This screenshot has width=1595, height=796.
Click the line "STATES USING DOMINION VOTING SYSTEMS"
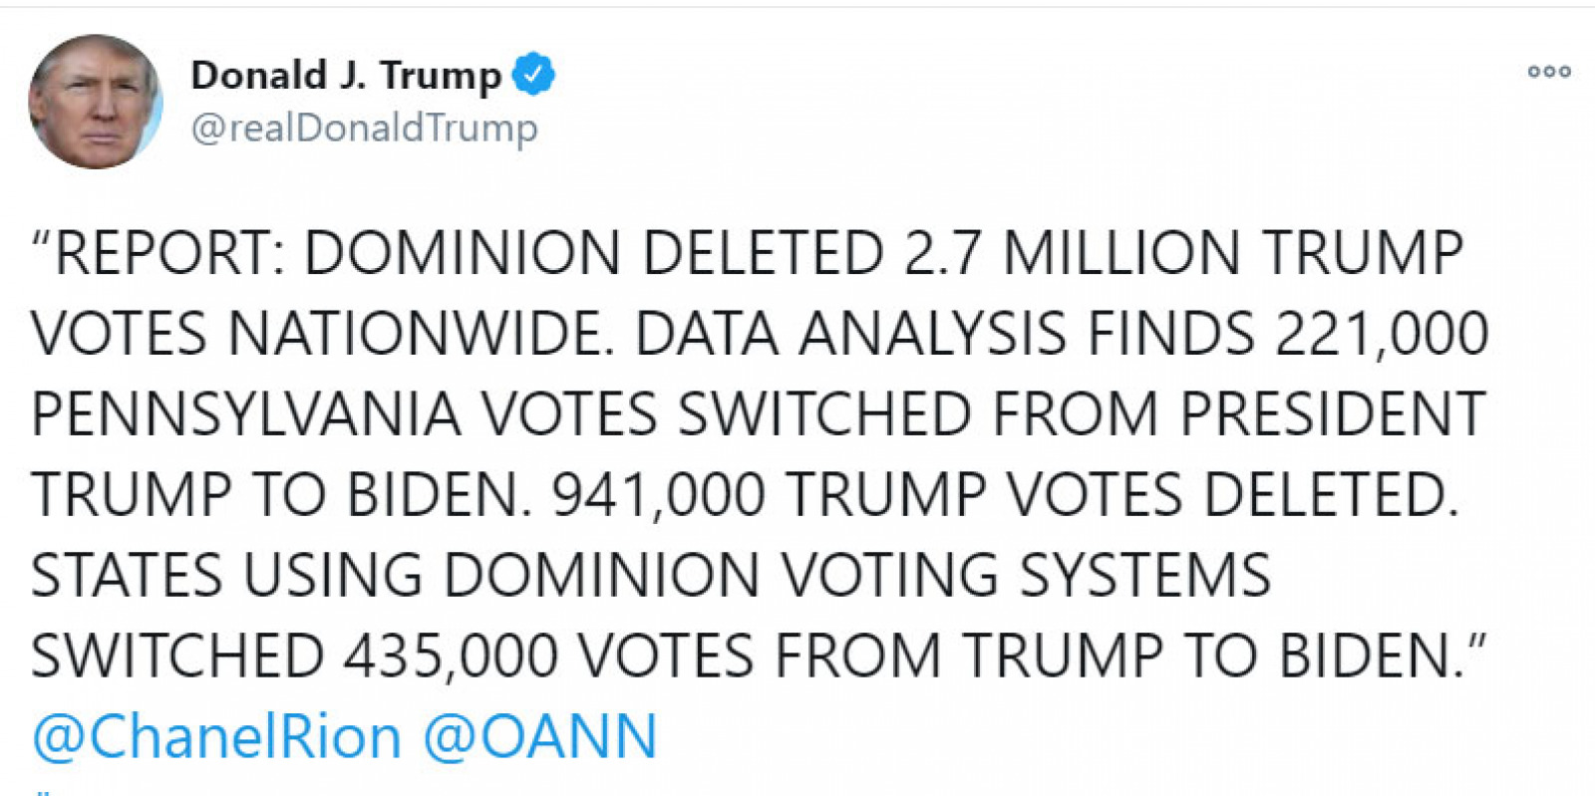pos(651,576)
